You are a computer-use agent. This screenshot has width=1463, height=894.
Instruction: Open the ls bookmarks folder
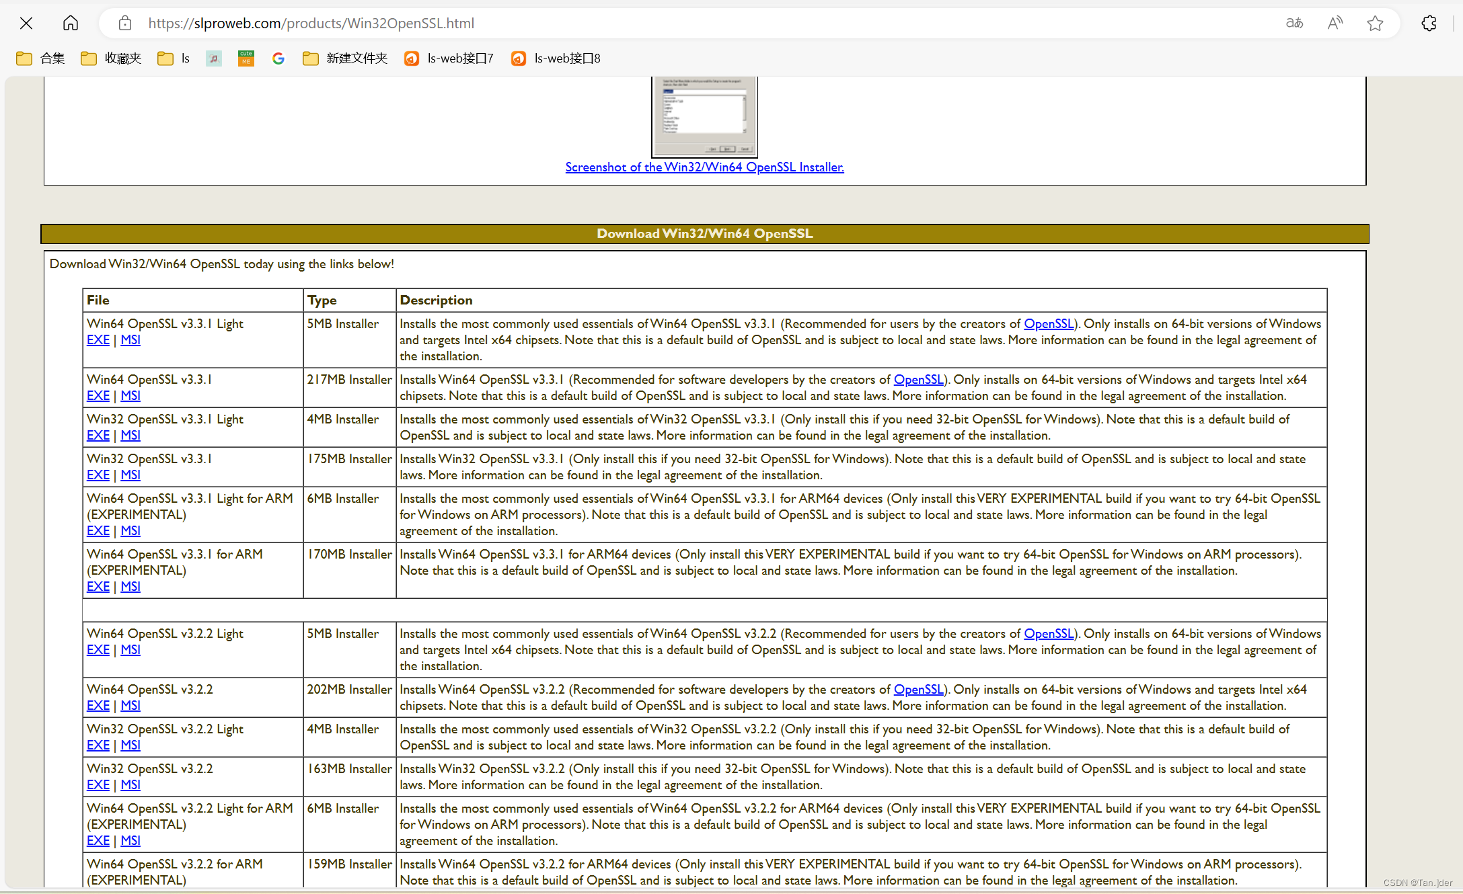[174, 58]
